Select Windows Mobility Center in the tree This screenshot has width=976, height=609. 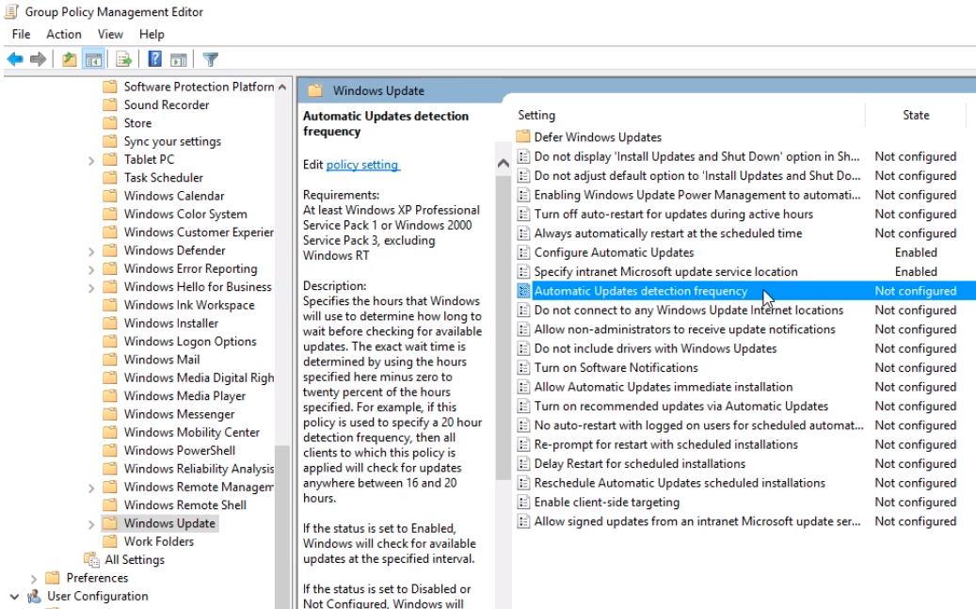[x=191, y=431]
